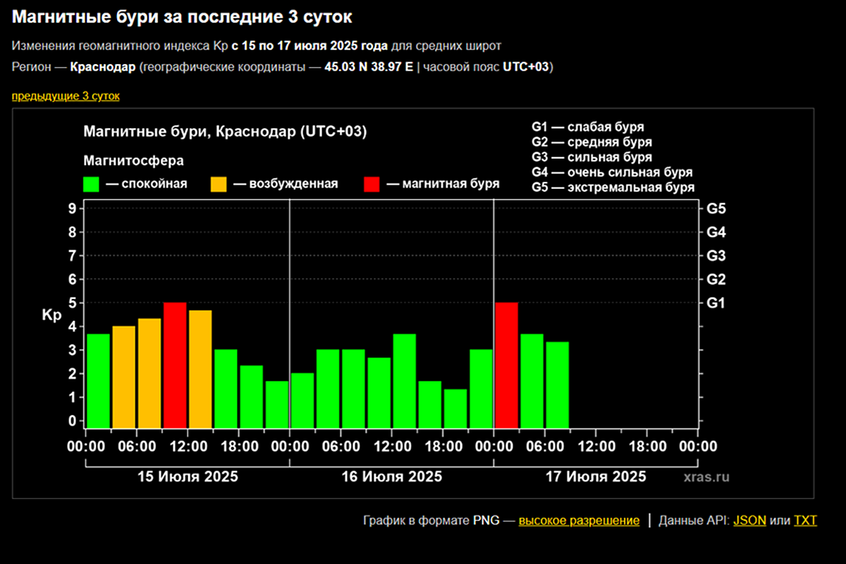Click the "Магнитные бури за последние 3 суток" heading
This screenshot has width=846, height=564.
182,16
